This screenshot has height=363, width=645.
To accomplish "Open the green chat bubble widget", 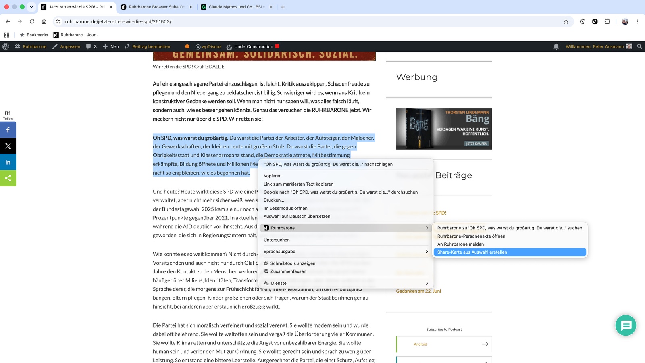I will [626, 325].
